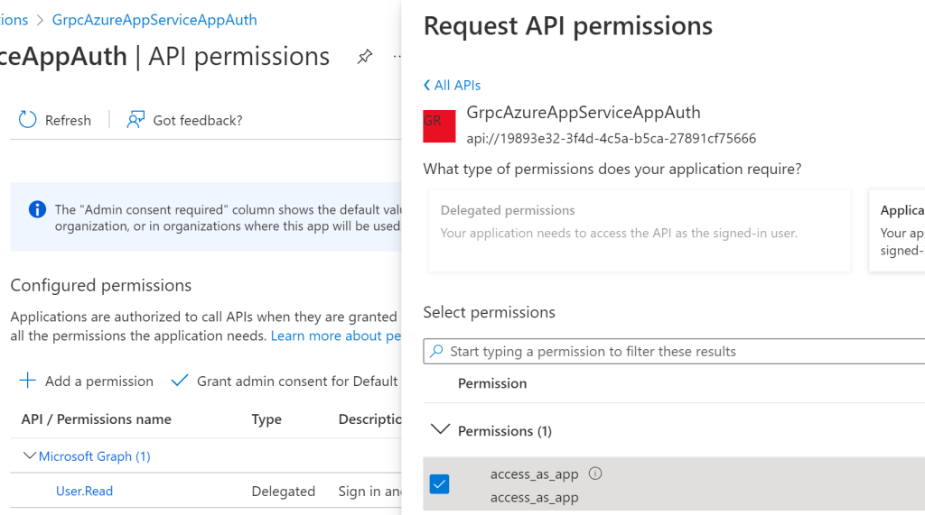Collapse the Permissions (1) group chevron

click(x=440, y=430)
